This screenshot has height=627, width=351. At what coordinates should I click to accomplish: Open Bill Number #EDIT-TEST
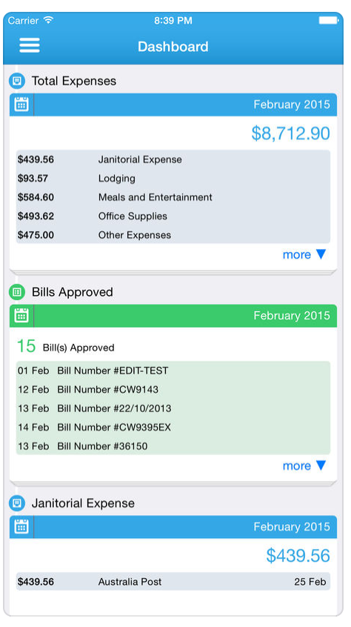(x=173, y=371)
